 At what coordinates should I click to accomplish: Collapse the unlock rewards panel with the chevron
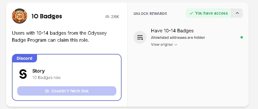tap(237, 13)
